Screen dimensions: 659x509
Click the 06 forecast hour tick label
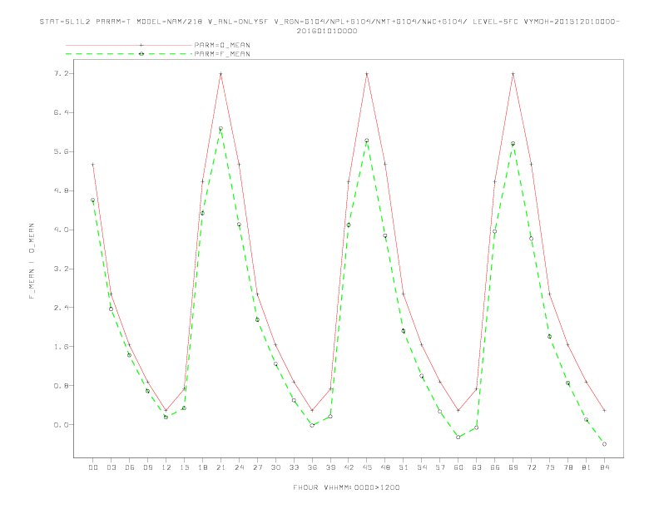(130, 467)
